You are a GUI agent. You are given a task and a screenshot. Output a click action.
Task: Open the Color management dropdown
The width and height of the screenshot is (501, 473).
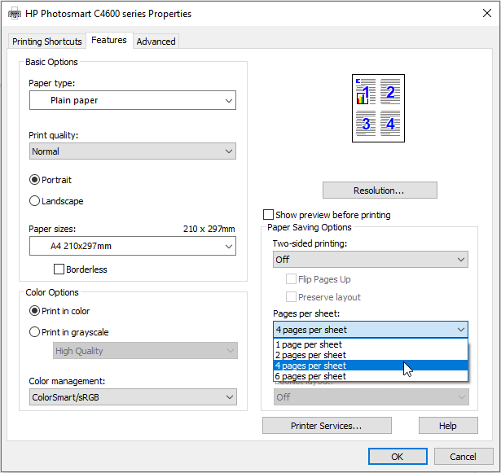tap(132, 397)
